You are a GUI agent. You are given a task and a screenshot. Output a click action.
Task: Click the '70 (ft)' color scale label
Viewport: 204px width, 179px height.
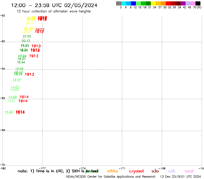click(x=197, y=7)
